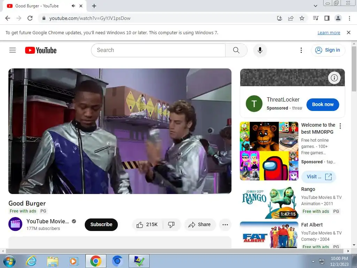
Task: Click Book now on ThreatLocker ad
Action: click(x=322, y=104)
